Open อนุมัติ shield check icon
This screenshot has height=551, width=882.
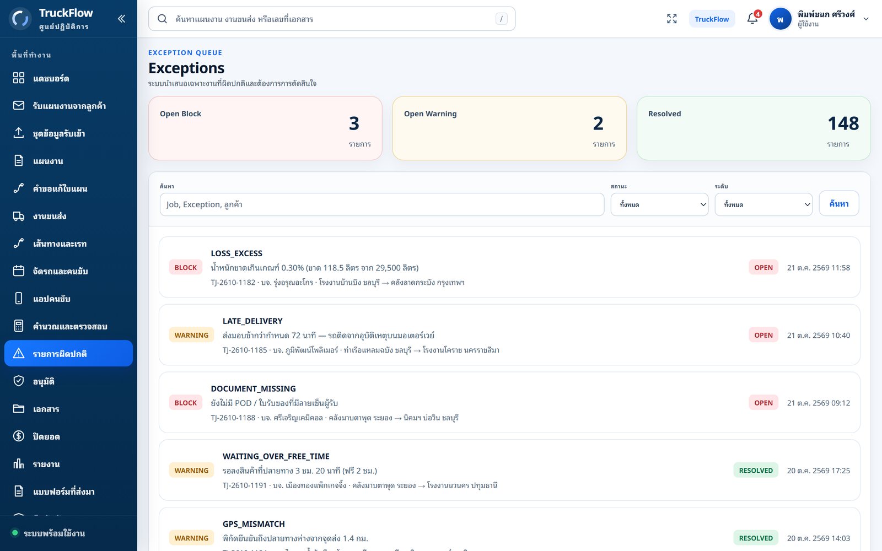(x=19, y=381)
